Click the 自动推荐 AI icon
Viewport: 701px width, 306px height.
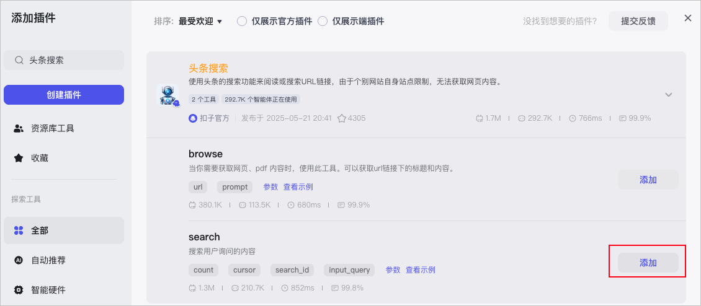pyautogui.click(x=19, y=260)
